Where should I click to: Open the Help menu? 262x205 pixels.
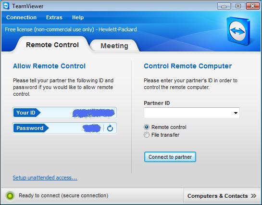(78, 17)
